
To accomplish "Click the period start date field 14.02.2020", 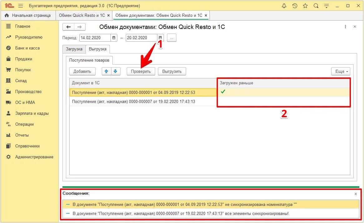I will [95, 38].
